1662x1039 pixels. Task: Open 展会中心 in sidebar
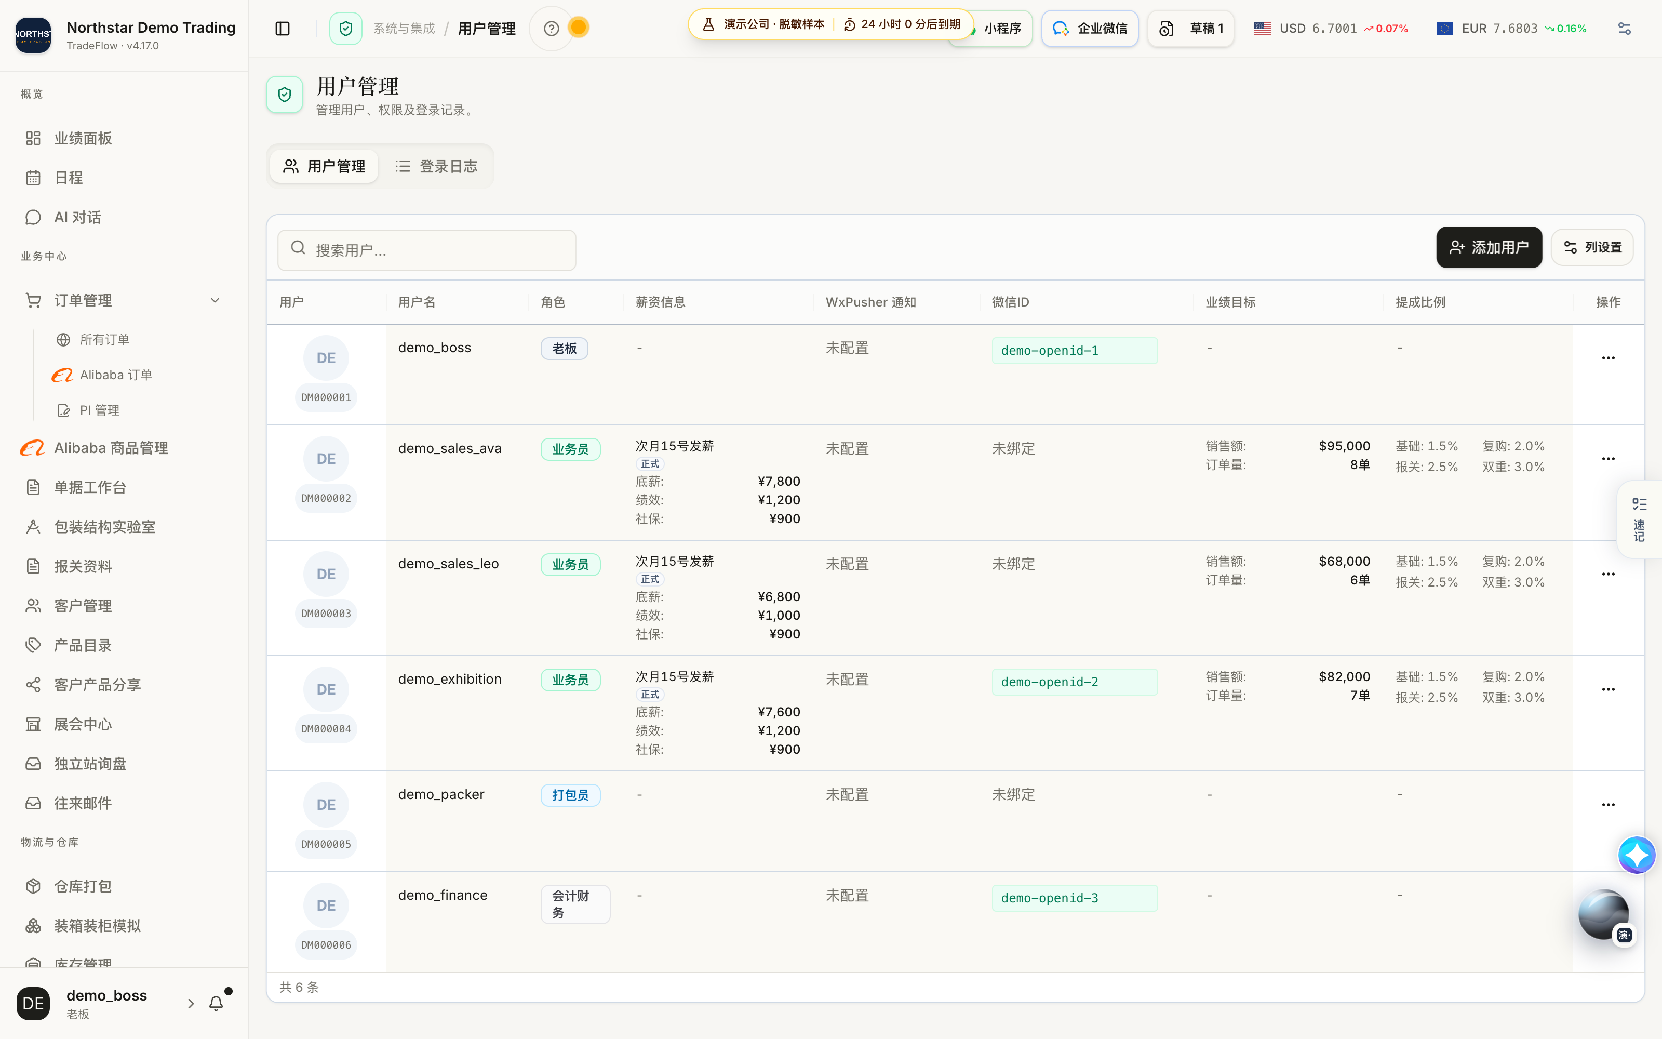click(124, 724)
